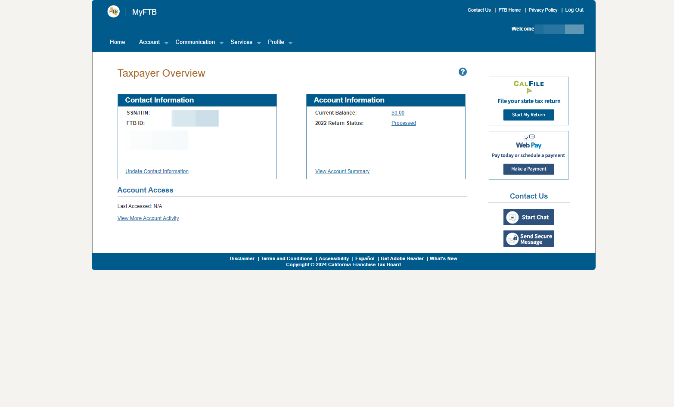
Task: Open the help question mark icon
Action: point(463,72)
